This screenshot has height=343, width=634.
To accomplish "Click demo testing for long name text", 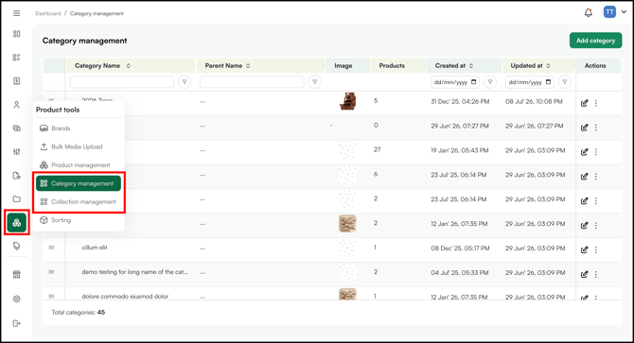I will (134, 272).
